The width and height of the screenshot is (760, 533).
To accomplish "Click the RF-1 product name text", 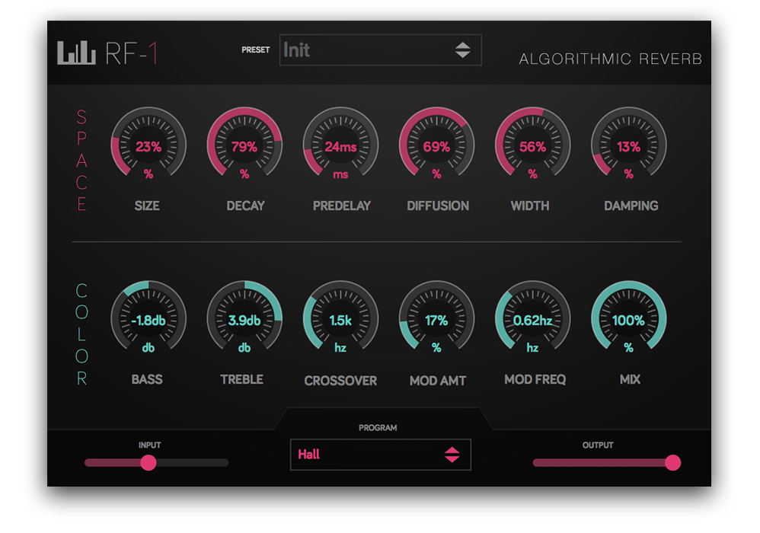I will (131, 53).
